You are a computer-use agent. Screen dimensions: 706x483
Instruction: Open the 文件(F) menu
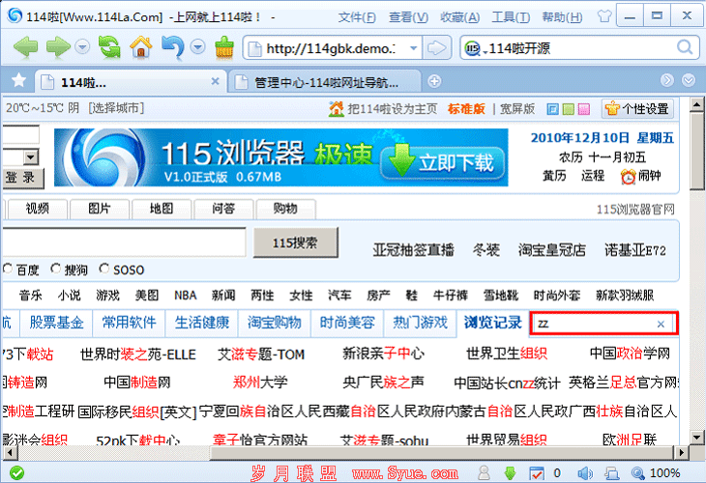[357, 17]
